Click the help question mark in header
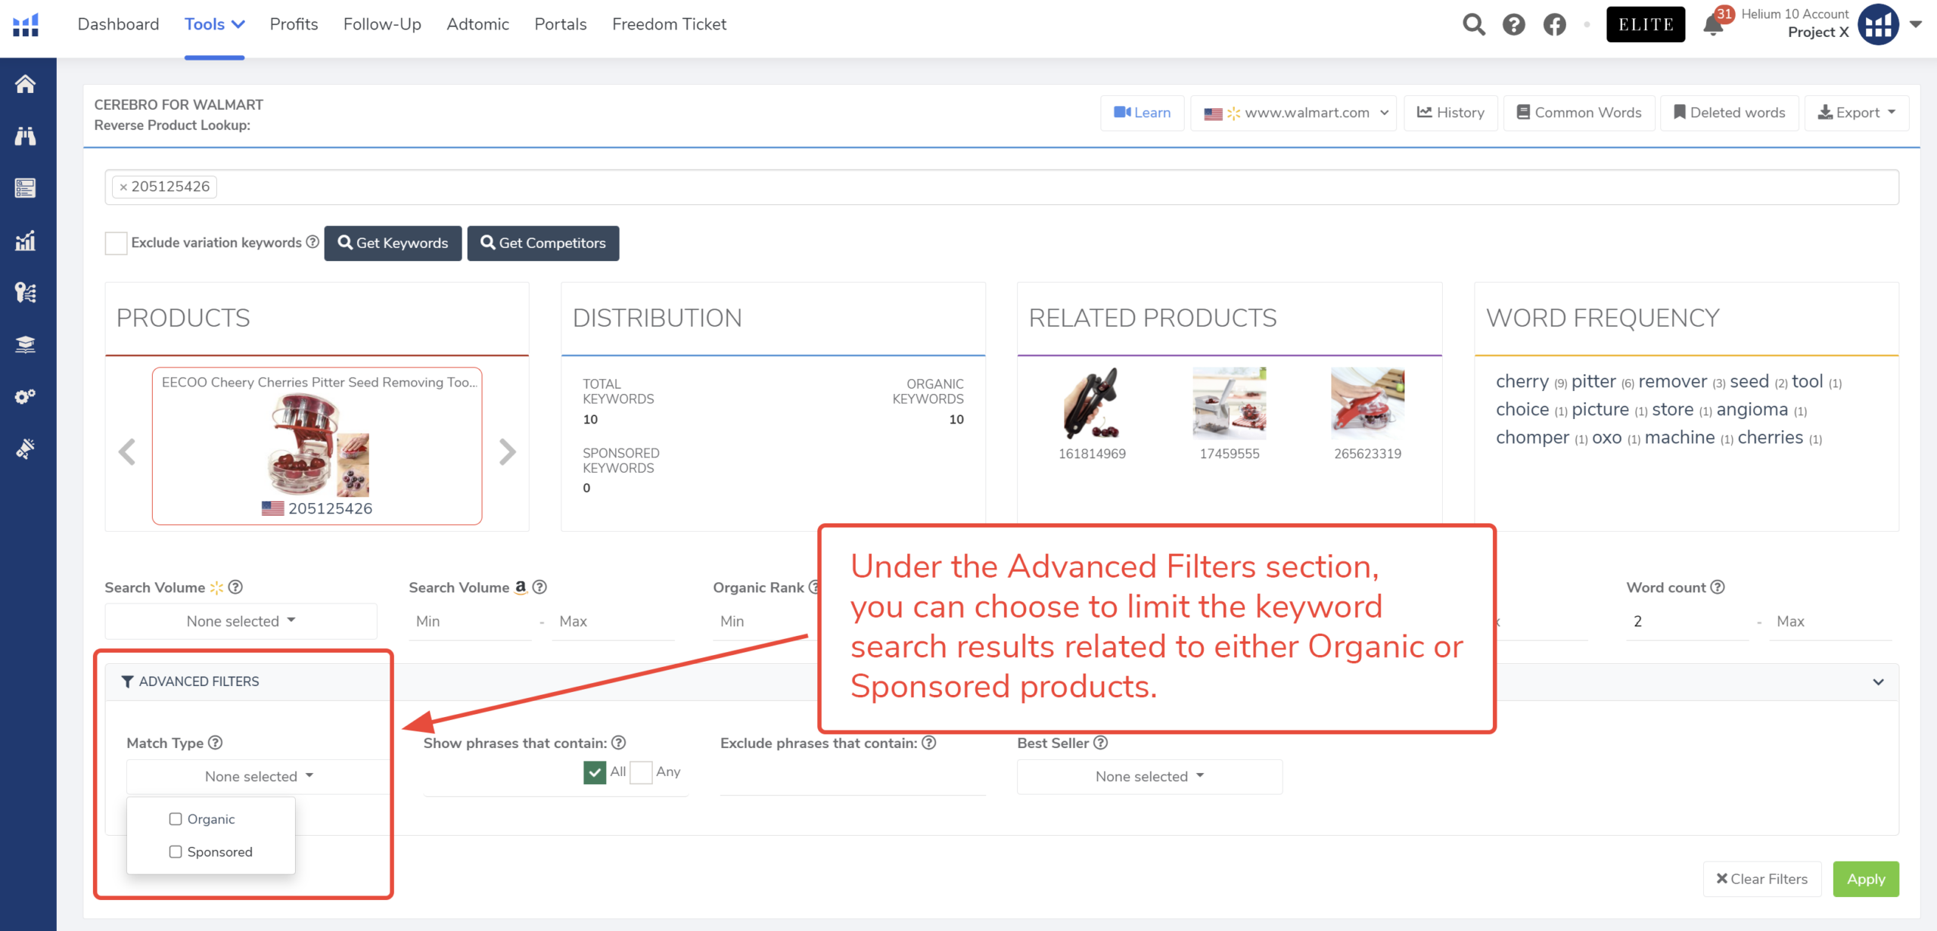The height and width of the screenshot is (931, 1937). 1513,25
